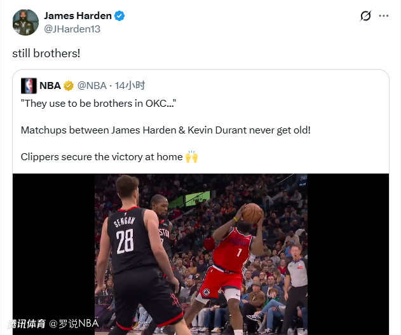401x335 pixels.
Task: Click the Grok slashed-circle icon
Action: (365, 16)
